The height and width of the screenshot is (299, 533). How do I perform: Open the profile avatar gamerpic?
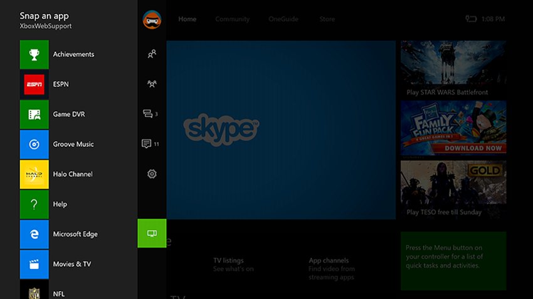coord(152,19)
